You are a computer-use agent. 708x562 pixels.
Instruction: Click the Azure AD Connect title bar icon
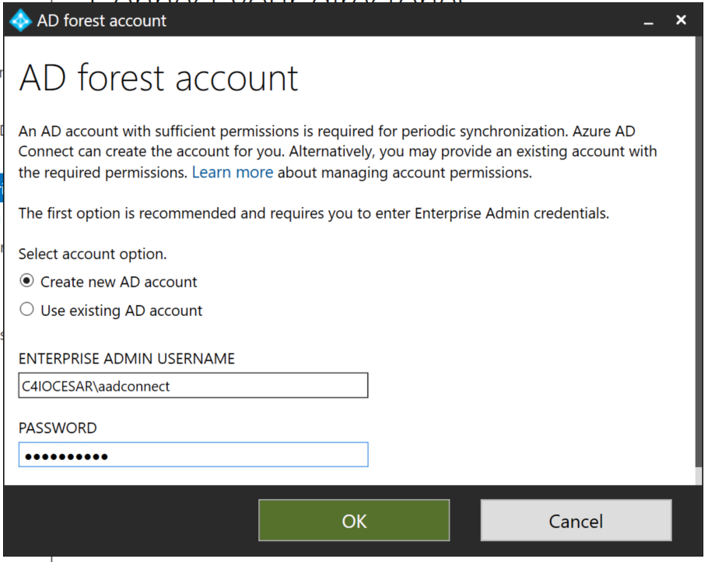pos(20,21)
